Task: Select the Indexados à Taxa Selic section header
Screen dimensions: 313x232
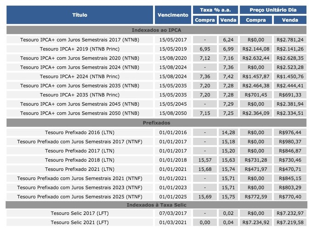Action: (x=157, y=205)
